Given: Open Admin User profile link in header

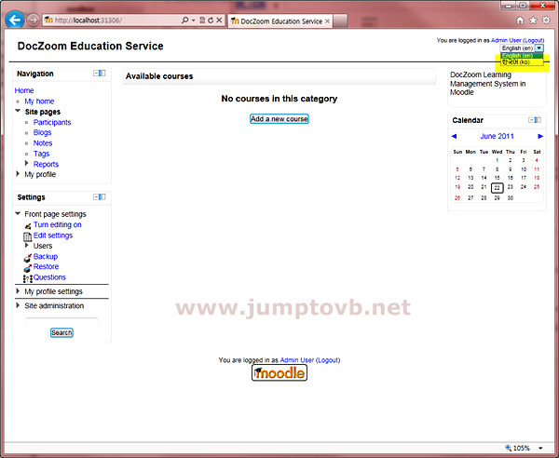Looking at the screenshot, I should (506, 40).
